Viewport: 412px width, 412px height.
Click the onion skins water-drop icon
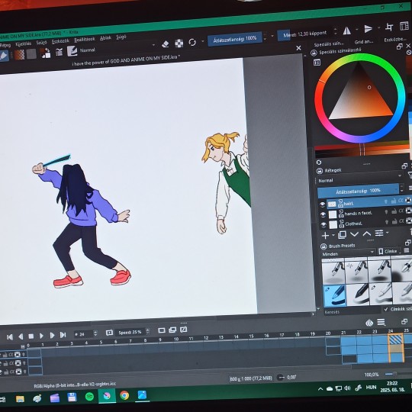coord(369,323)
